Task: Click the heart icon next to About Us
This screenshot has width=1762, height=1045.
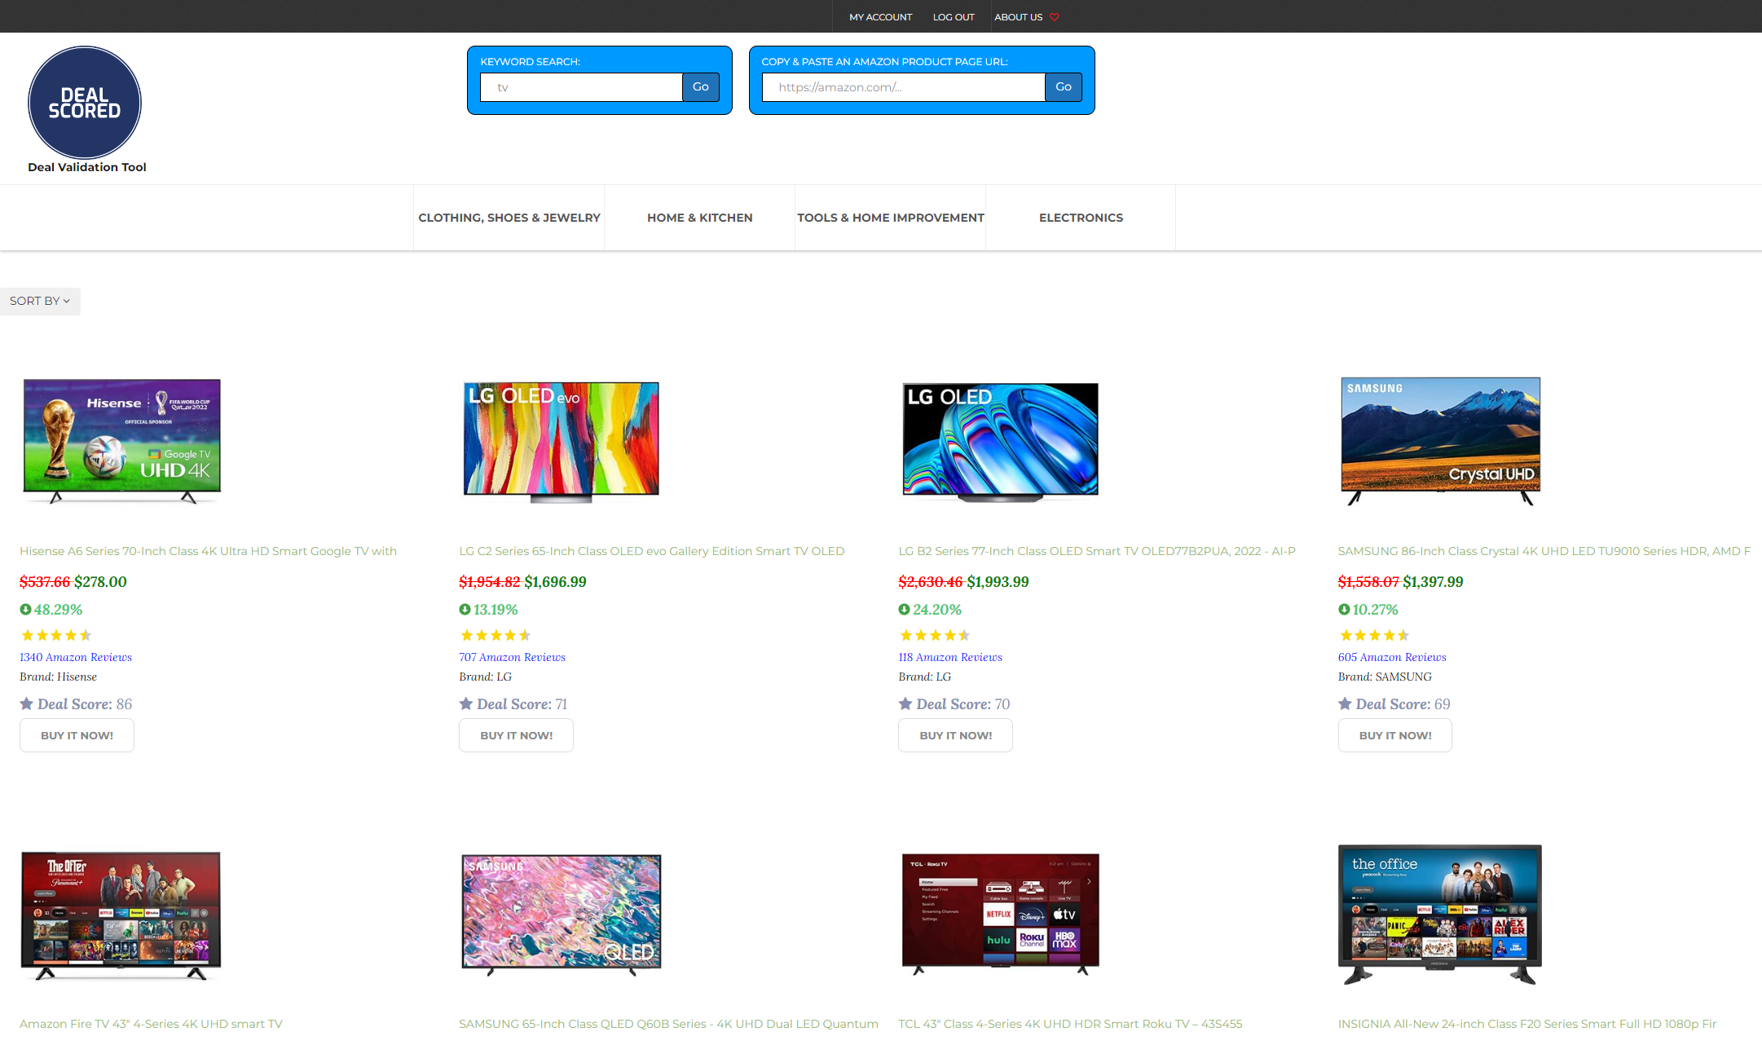Action: point(1055,17)
